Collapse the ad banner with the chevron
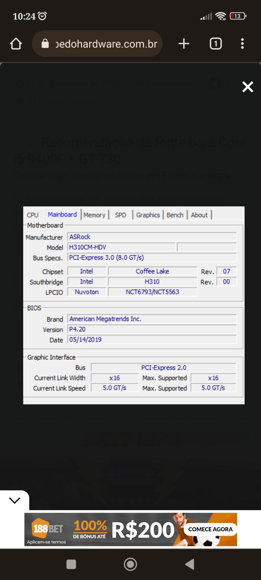 (x=14, y=500)
